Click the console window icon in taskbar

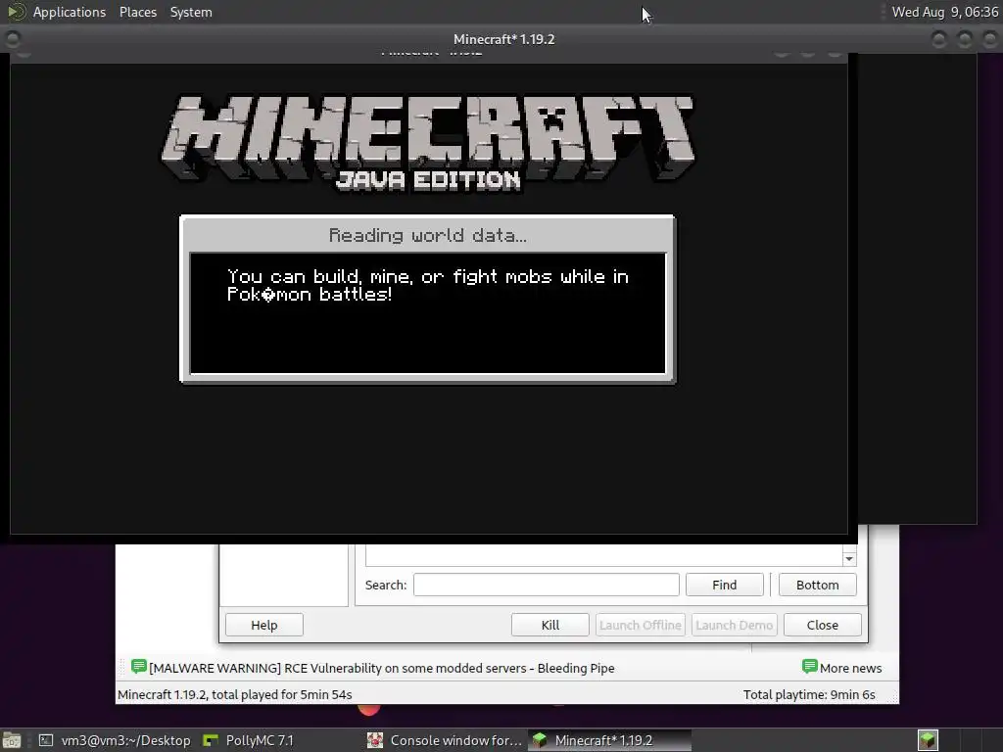(x=375, y=740)
